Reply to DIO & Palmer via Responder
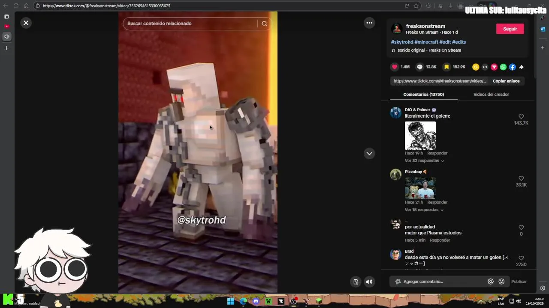The width and height of the screenshot is (549, 308). [x=437, y=153]
